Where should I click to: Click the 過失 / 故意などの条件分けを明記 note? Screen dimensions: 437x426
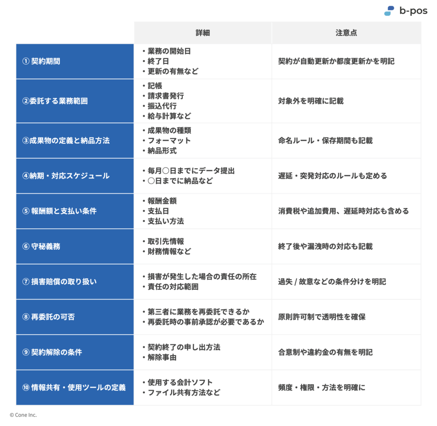pos(332,282)
